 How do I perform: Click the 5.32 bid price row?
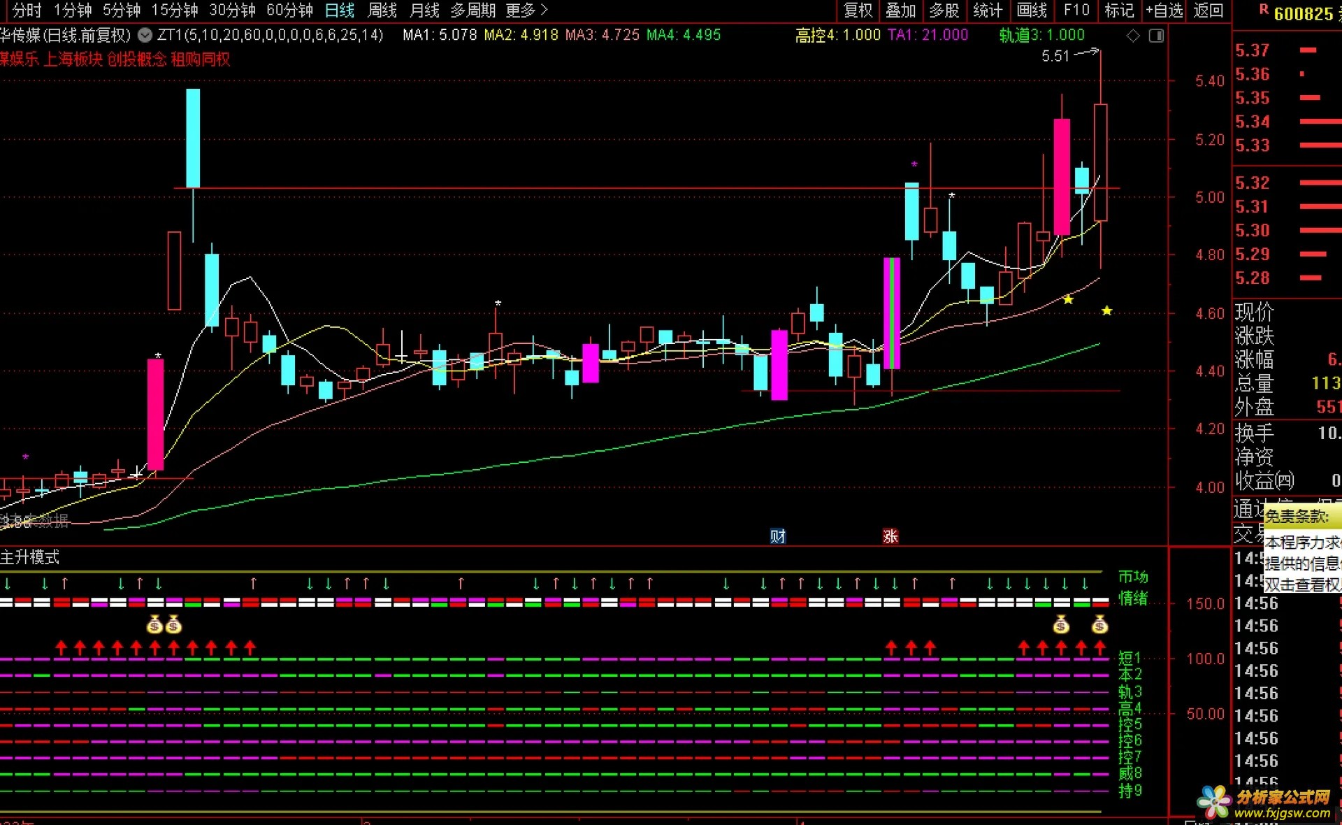(1286, 183)
